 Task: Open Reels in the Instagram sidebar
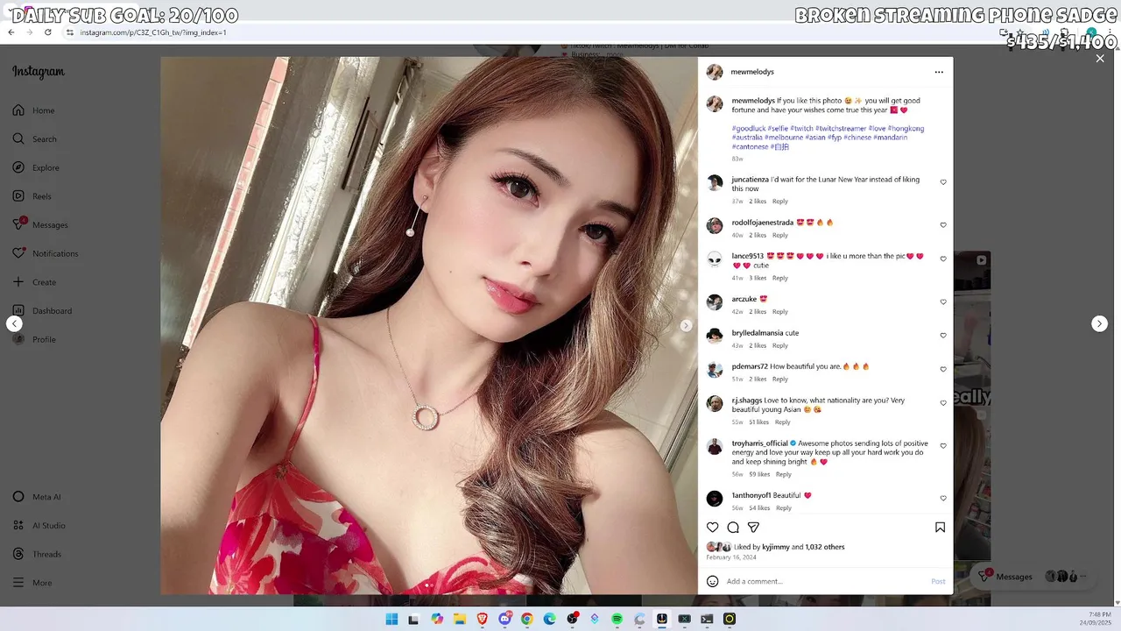tap(32, 196)
